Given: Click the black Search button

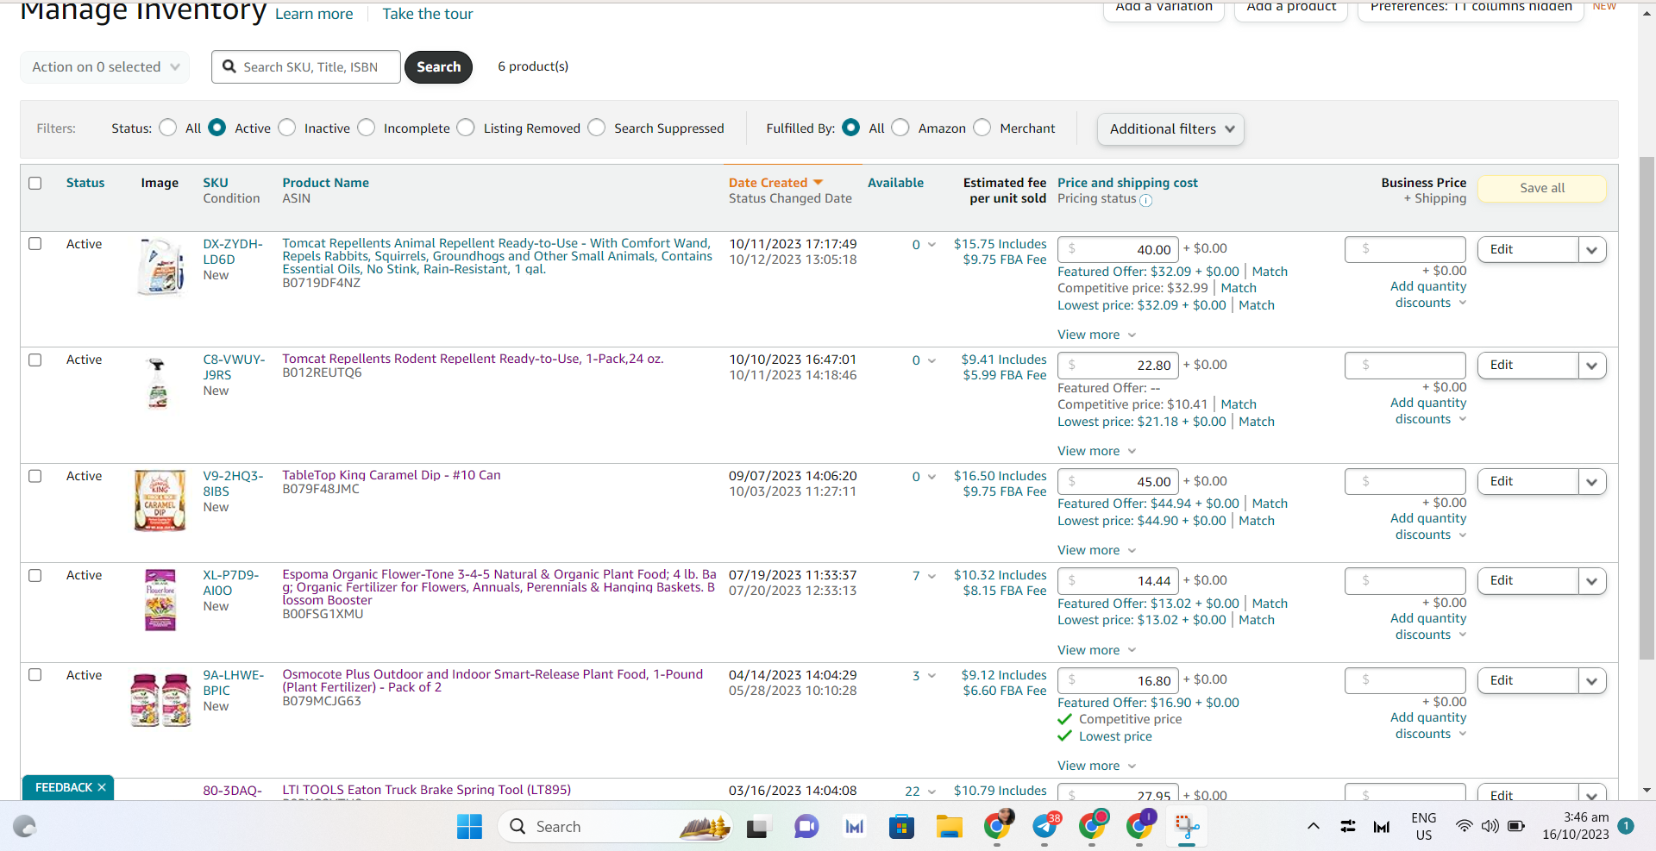Looking at the screenshot, I should (x=438, y=66).
